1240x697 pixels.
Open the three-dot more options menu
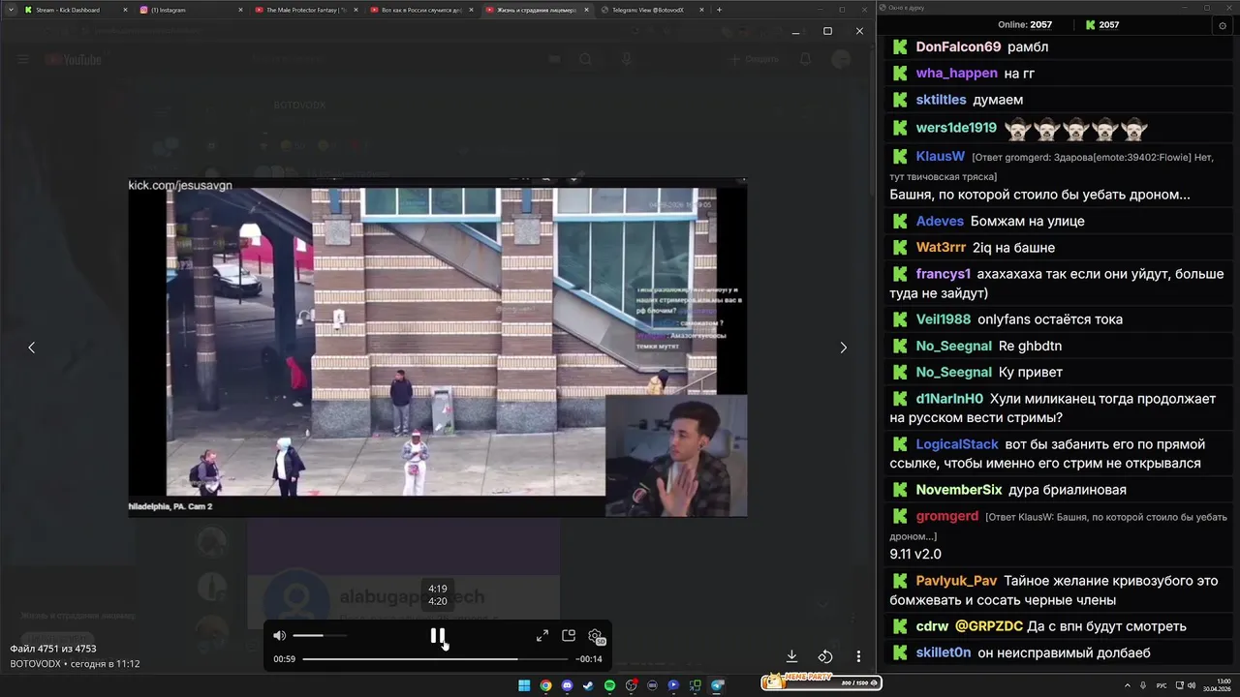858,656
